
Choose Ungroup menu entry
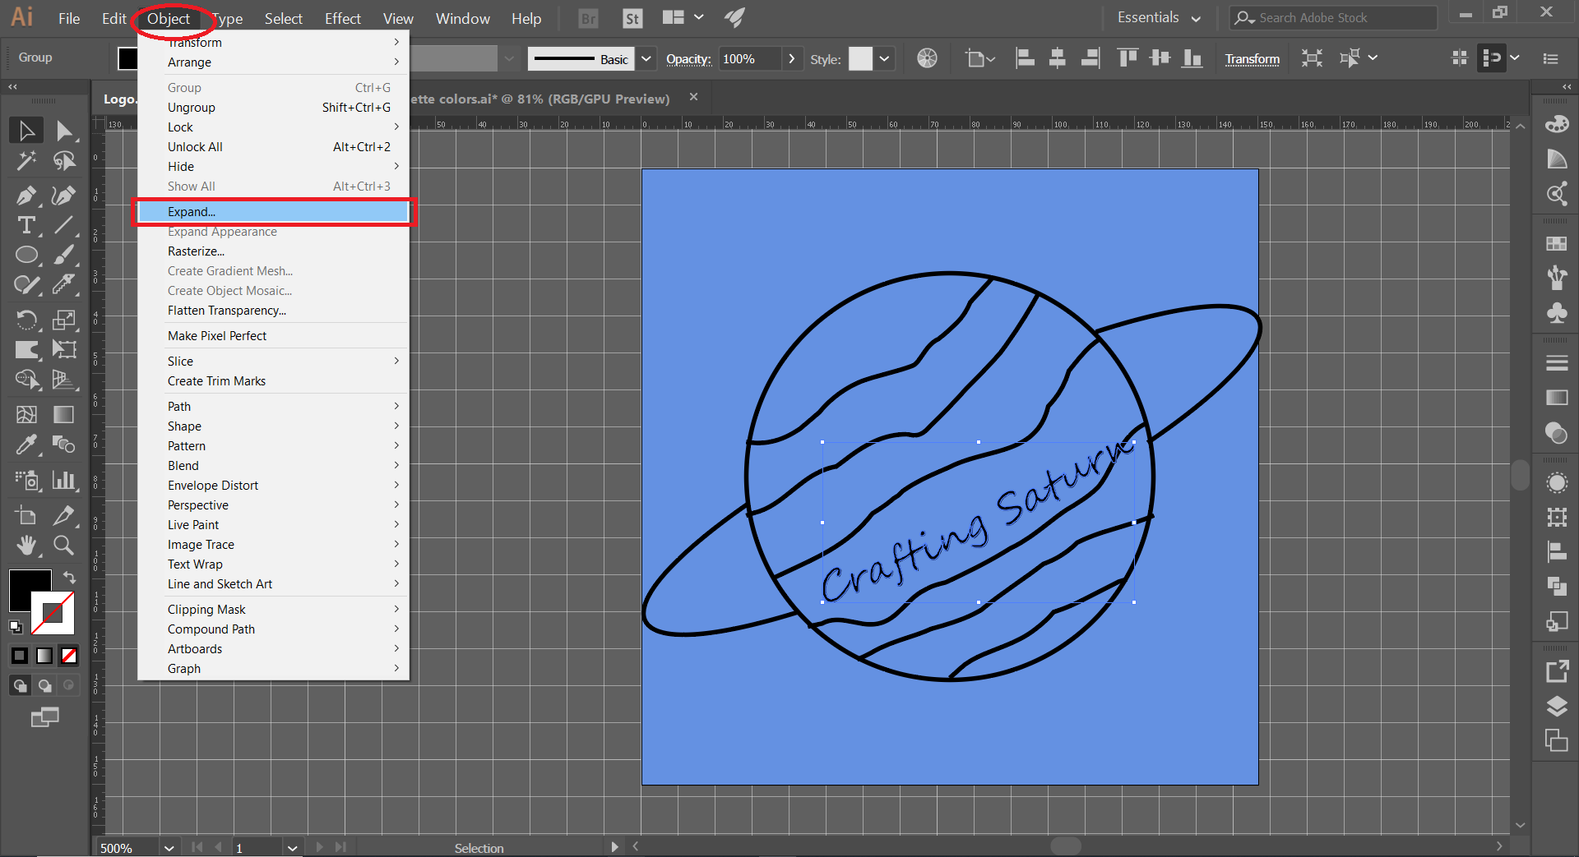coord(273,108)
